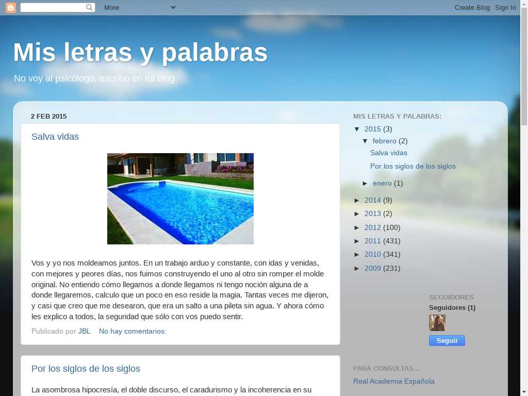Expand the 2009 archive arrow
Viewport: 528px width, 396px height.
[357, 268]
